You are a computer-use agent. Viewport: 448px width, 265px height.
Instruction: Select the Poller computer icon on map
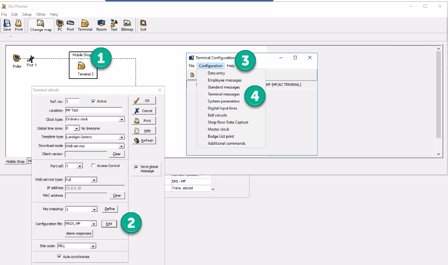(x=17, y=58)
